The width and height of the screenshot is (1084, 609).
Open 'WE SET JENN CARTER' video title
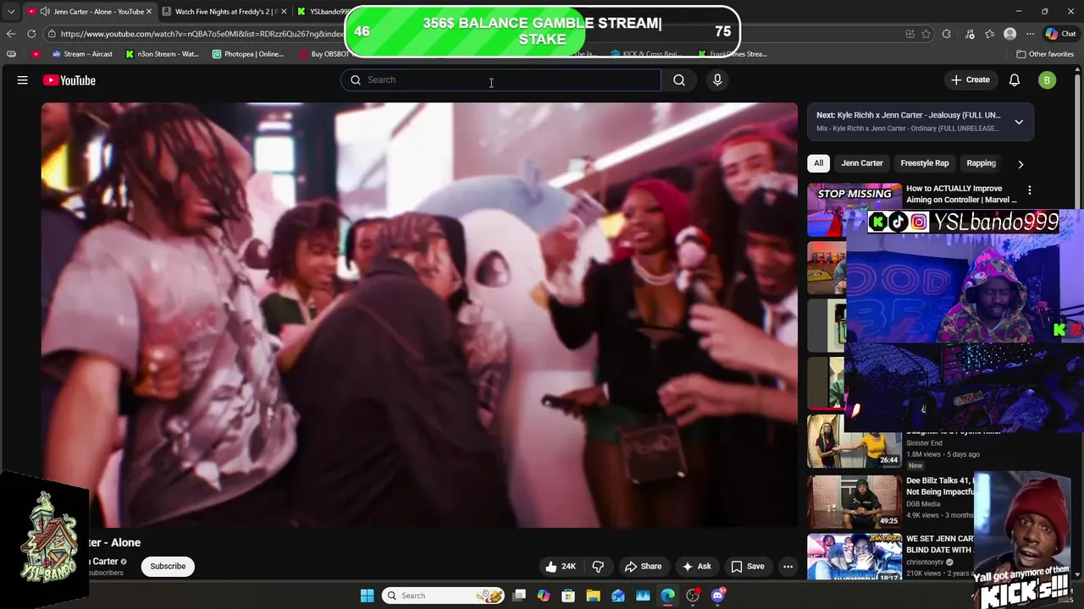tap(940, 544)
